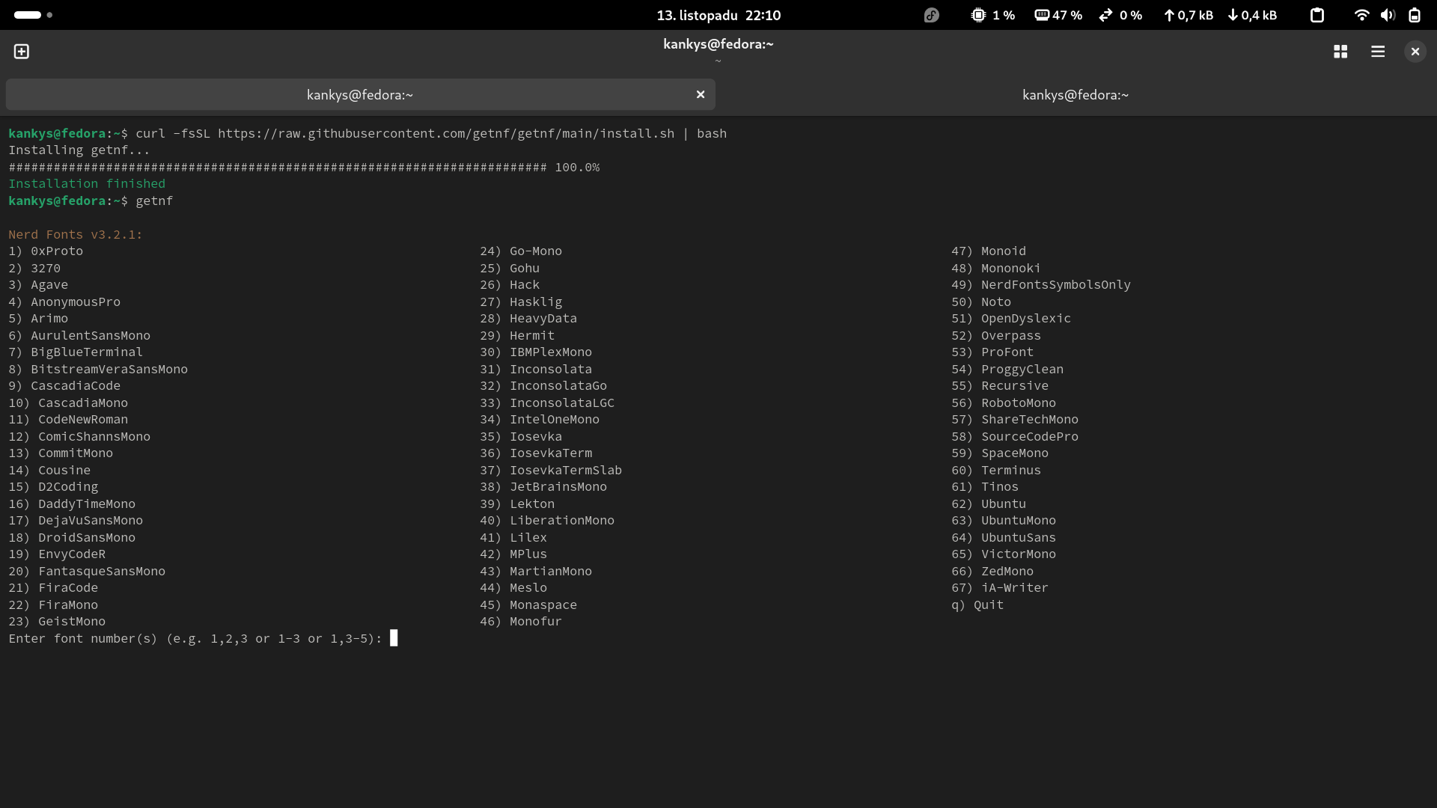Click the raw.githubusercontent.com install script URL
Viewport: 1437px width, 808px height.
click(445, 134)
